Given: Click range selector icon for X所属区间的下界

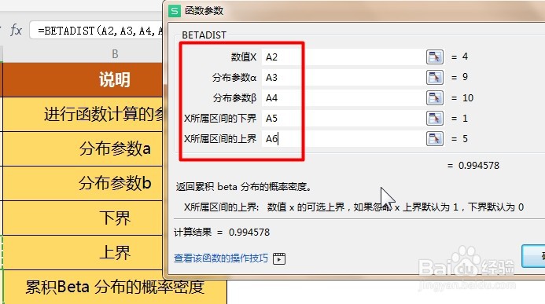Looking at the screenshot, I should 434,119.
